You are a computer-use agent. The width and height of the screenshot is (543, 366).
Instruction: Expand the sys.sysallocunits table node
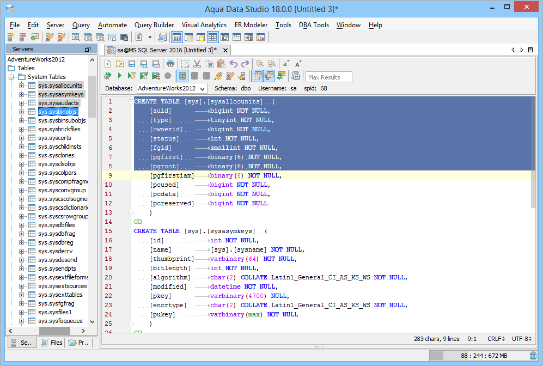(x=22, y=86)
